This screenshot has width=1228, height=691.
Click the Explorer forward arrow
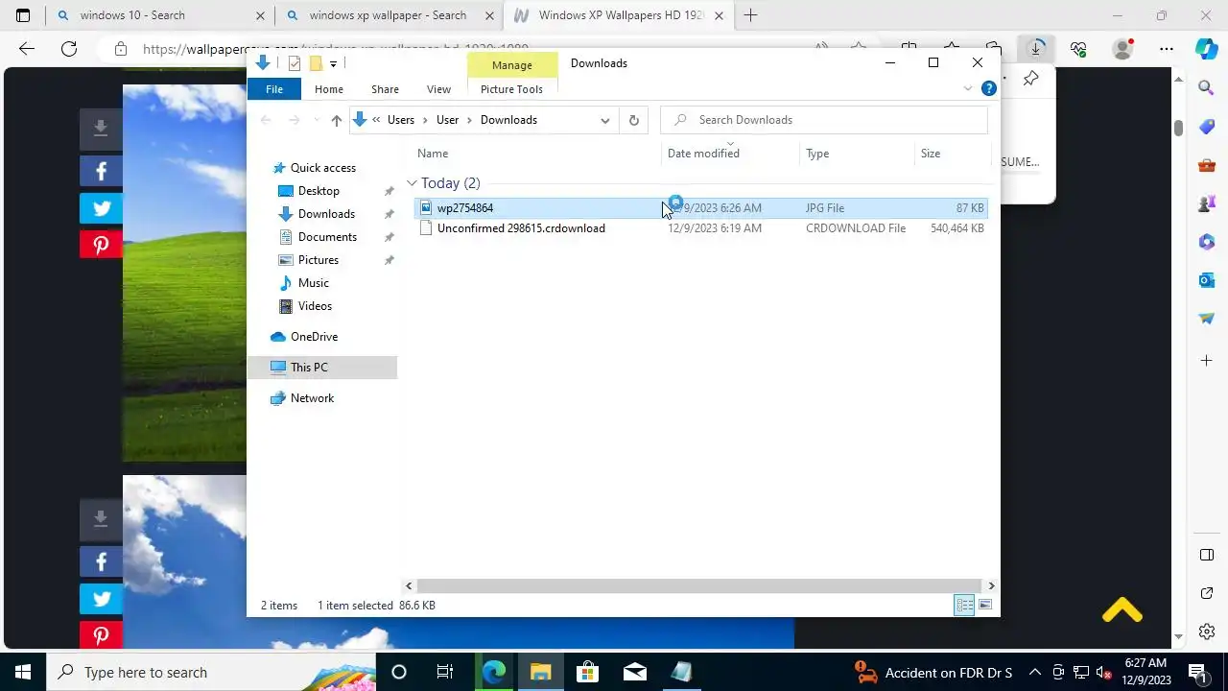295,120
